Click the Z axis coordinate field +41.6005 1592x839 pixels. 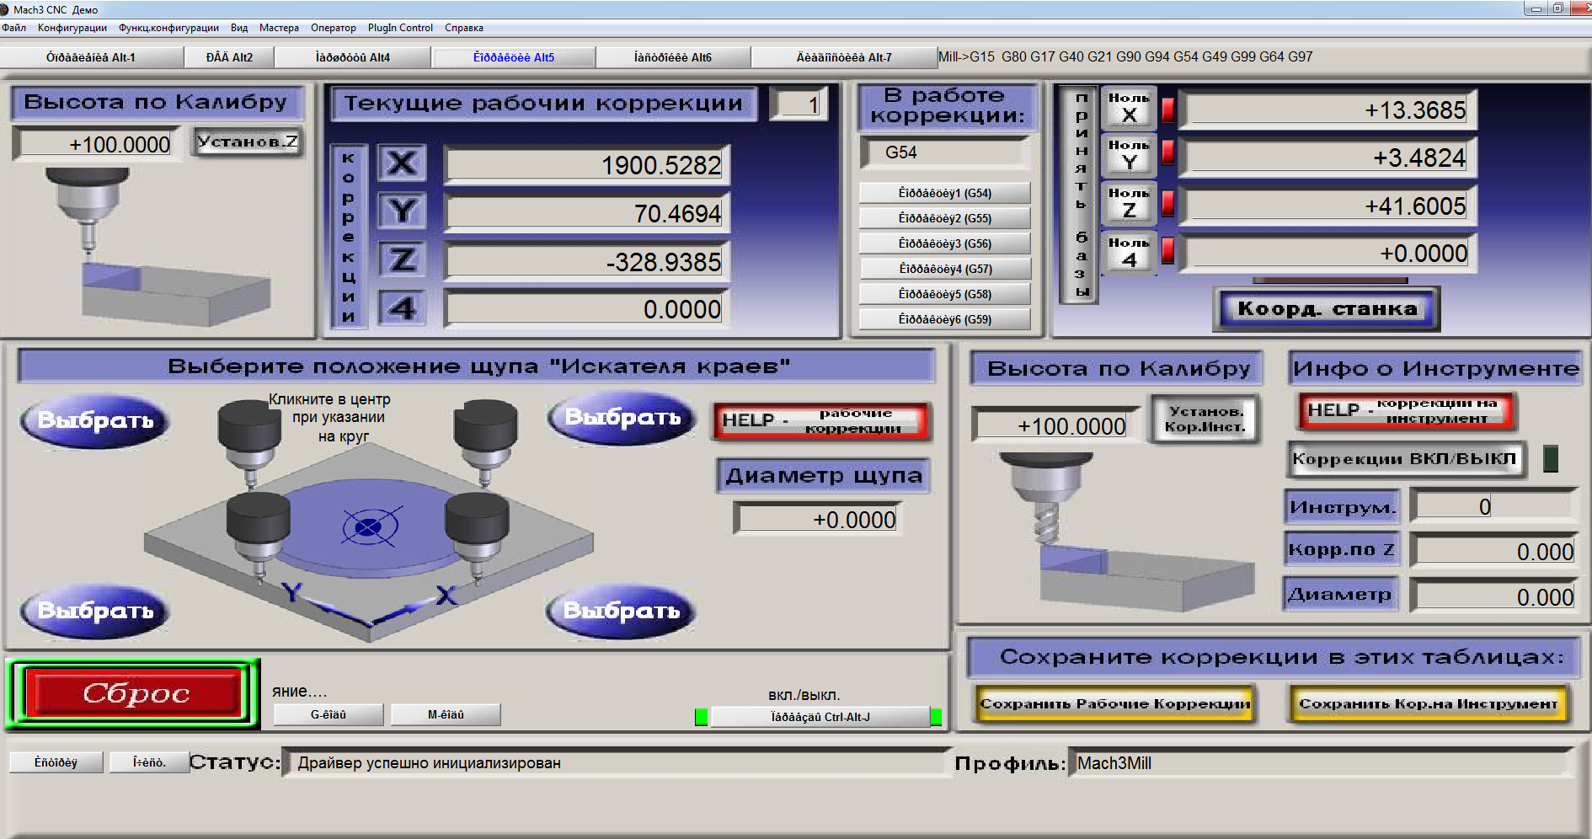[x=1328, y=206]
